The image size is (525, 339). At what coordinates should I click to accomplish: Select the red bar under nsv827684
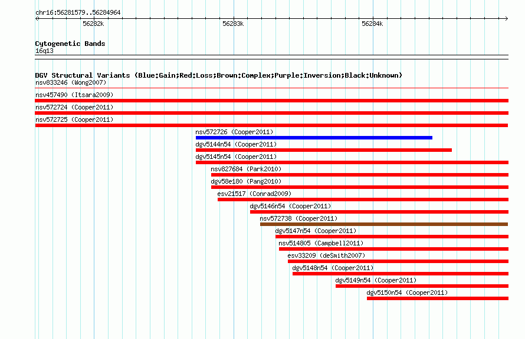tap(360, 175)
